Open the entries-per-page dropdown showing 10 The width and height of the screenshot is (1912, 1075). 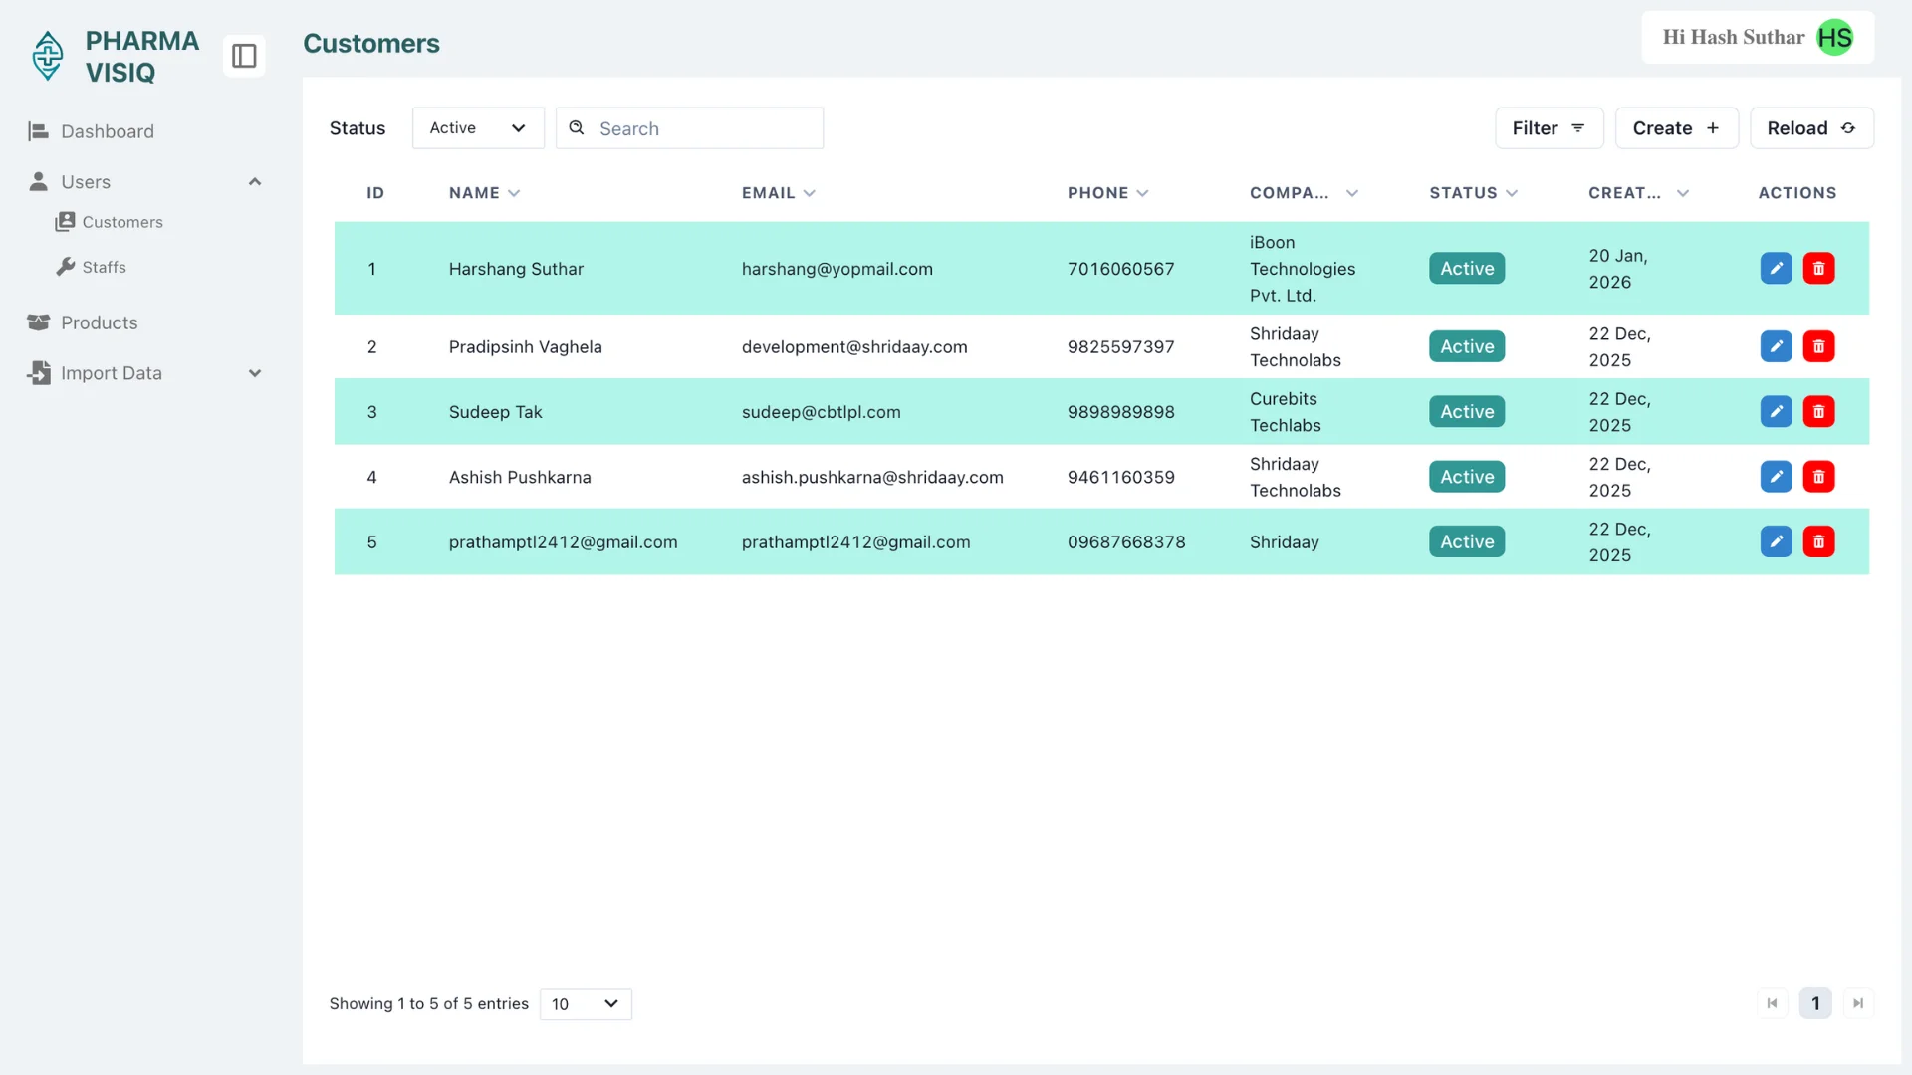pos(586,1004)
